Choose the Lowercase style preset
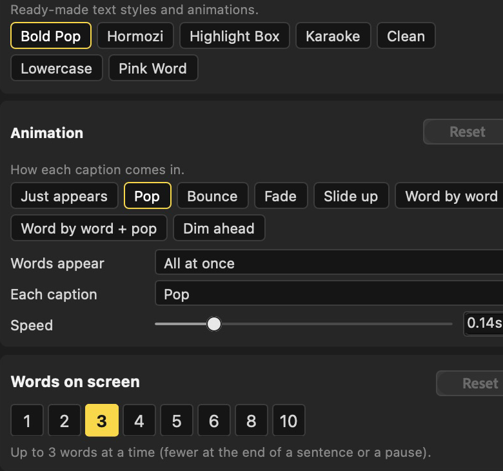The width and height of the screenshot is (503, 471). 57,68
